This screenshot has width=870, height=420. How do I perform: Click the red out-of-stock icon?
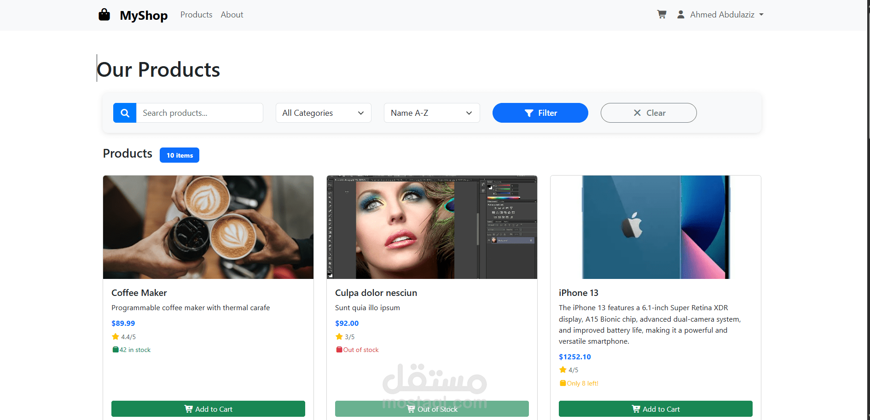tap(339, 350)
